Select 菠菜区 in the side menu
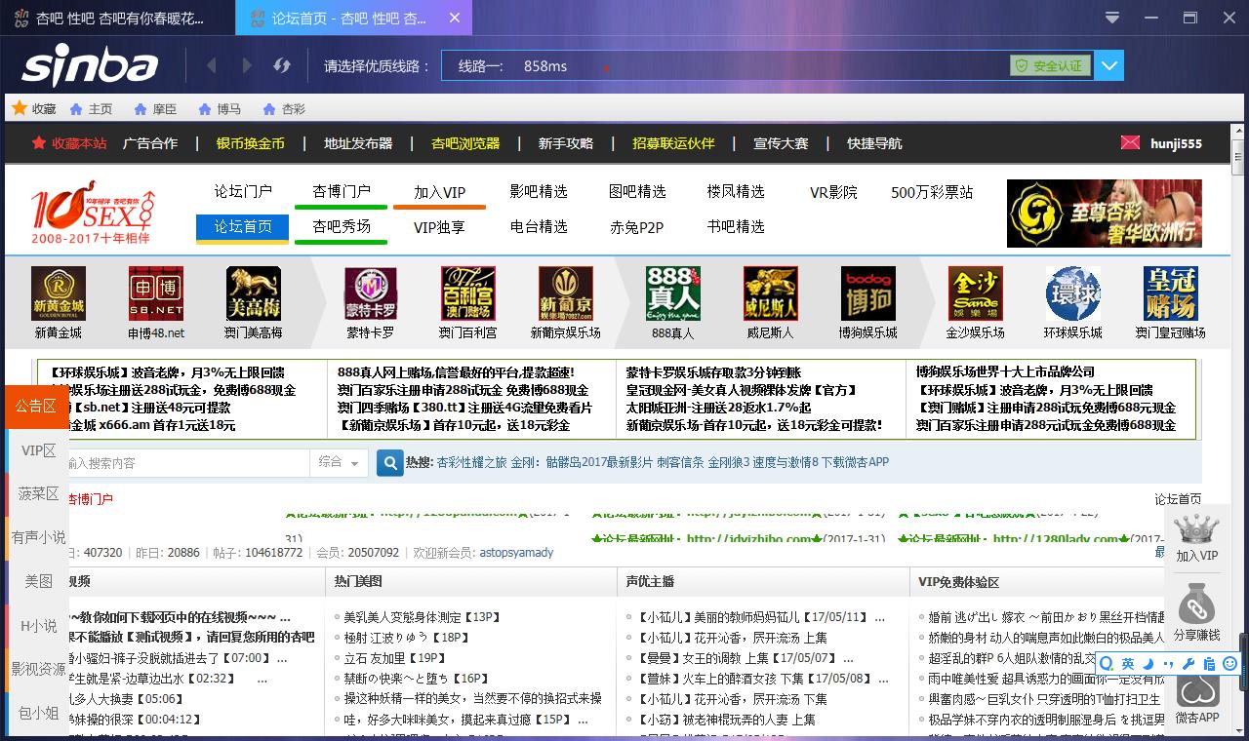This screenshot has height=741, width=1249. [x=39, y=494]
